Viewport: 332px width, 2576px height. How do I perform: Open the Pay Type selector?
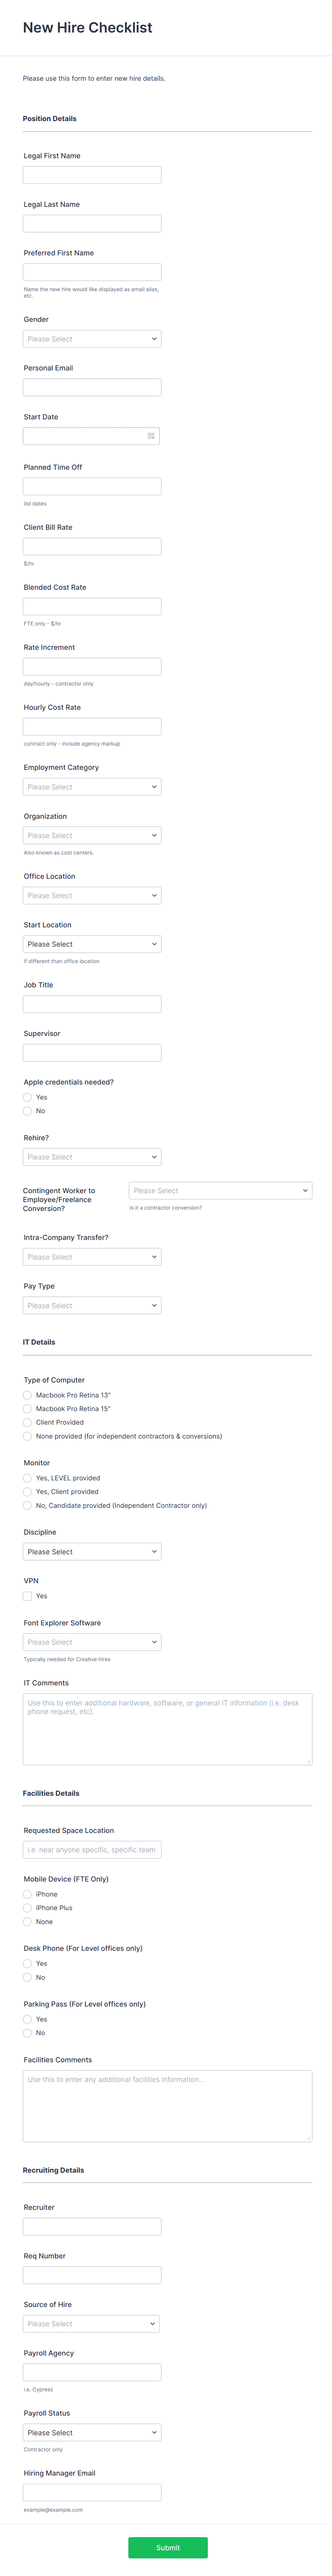pyautogui.click(x=92, y=1305)
